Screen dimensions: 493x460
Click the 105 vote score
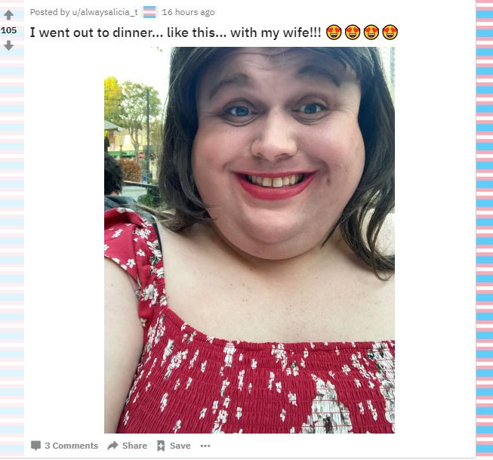coord(8,30)
